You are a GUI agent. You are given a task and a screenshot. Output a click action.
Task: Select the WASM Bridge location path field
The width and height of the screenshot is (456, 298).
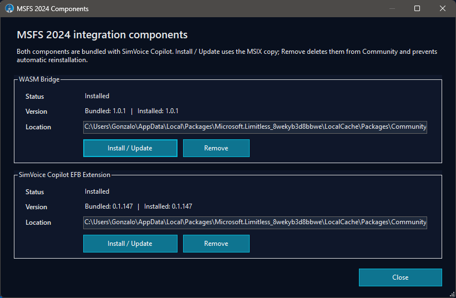pos(255,127)
